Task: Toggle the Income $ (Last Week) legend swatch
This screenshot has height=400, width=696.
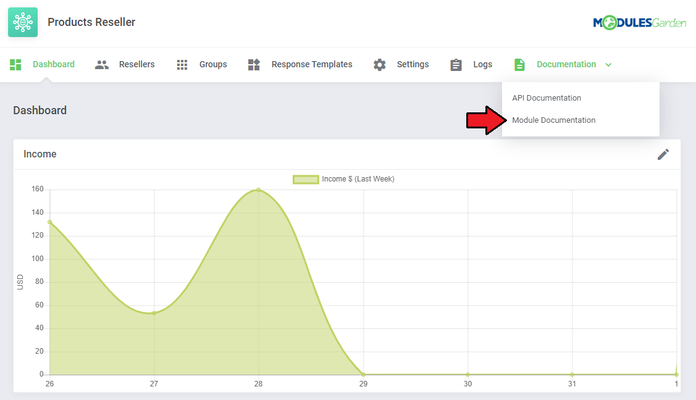Action: (306, 179)
